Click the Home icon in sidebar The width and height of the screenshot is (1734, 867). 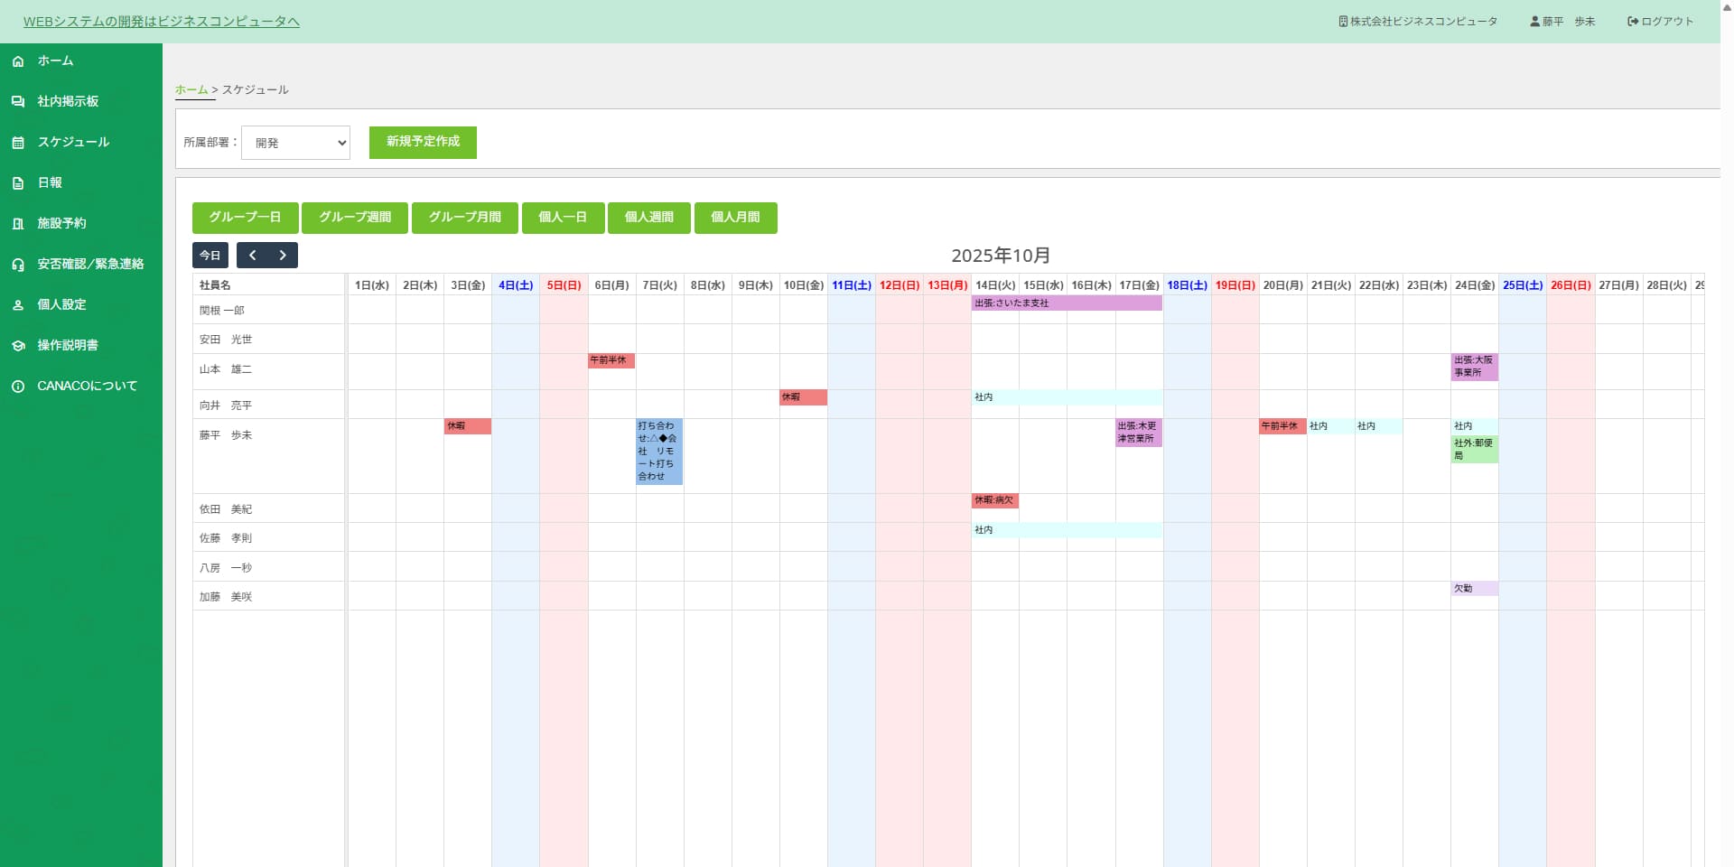click(x=18, y=61)
